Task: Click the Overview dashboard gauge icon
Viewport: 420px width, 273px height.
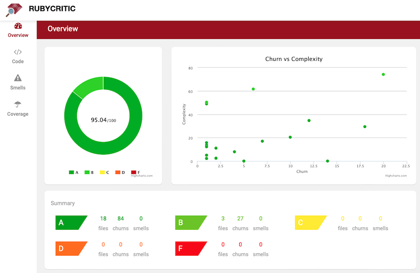Action: coord(18,26)
